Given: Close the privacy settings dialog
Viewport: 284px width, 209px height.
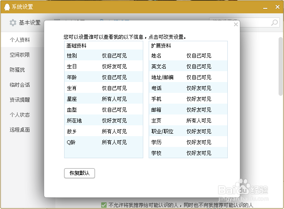Looking at the screenshot, I should 236,24.
